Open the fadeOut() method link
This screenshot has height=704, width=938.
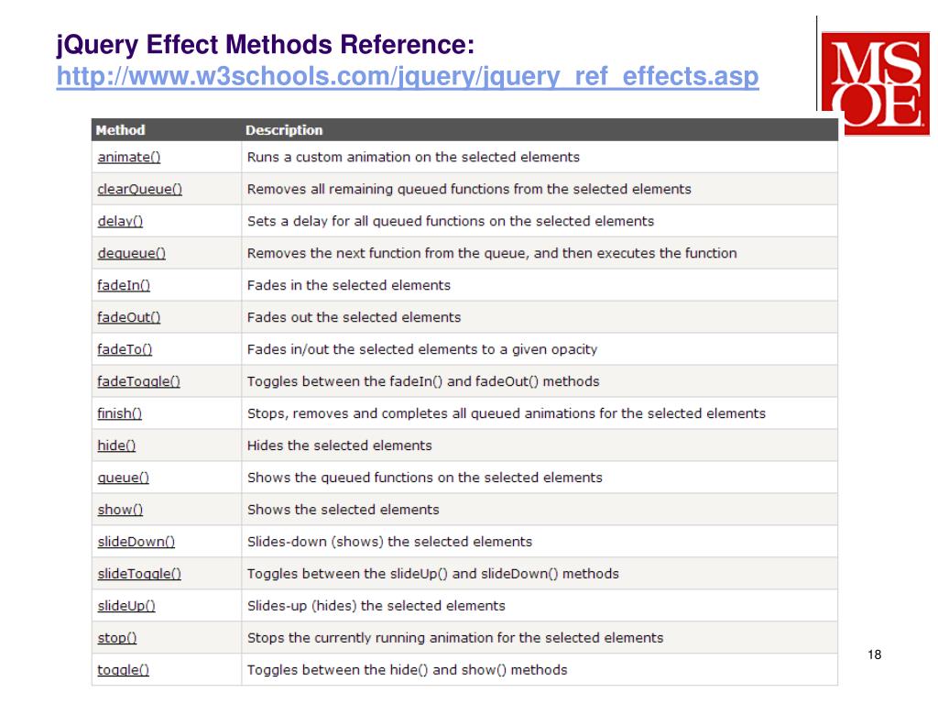[128, 318]
